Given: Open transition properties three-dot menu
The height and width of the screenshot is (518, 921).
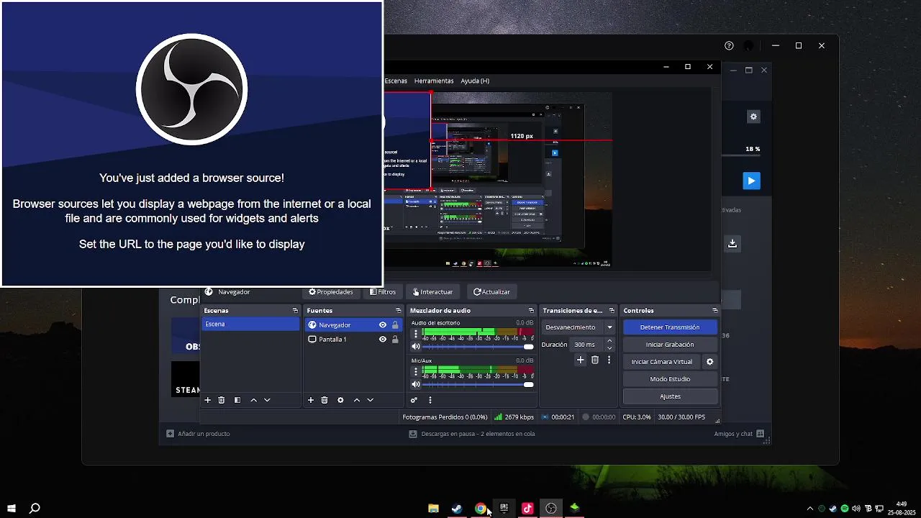Looking at the screenshot, I should pos(609,360).
